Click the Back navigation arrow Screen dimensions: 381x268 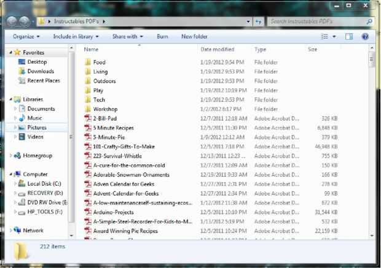[x=12, y=21]
